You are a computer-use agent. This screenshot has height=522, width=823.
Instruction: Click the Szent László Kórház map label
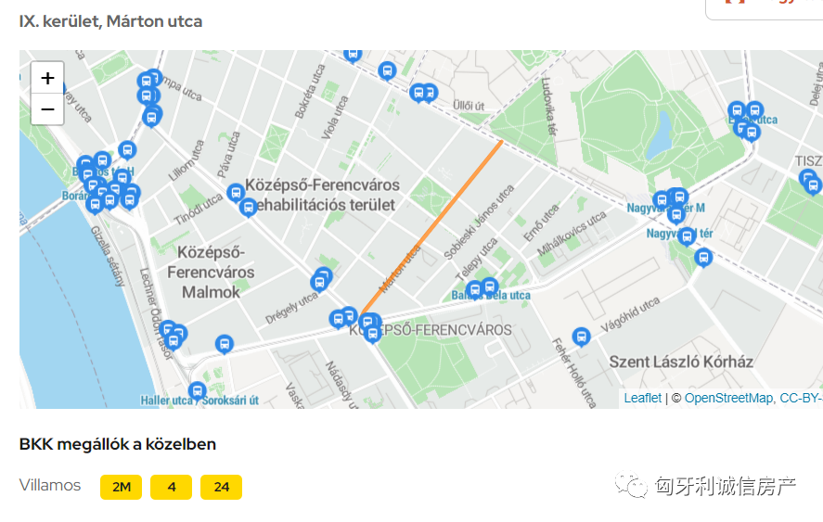681,362
